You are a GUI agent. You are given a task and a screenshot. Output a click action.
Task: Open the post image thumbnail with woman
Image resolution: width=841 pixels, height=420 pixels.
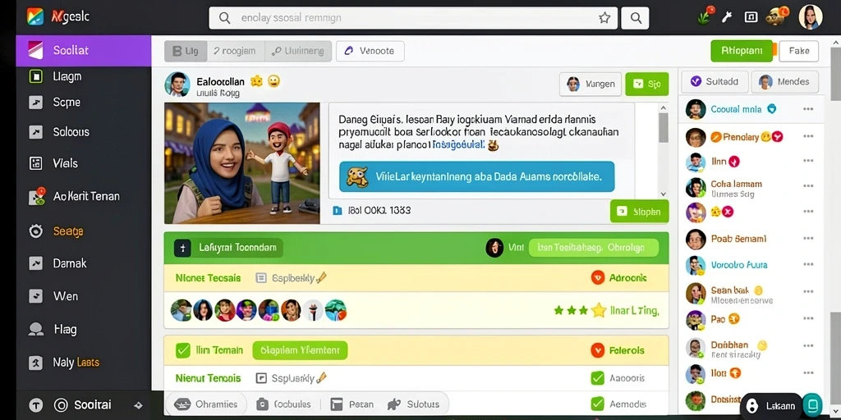coord(242,163)
